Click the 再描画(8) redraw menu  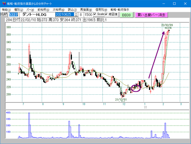pyautogui.click(x=86, y=10)
